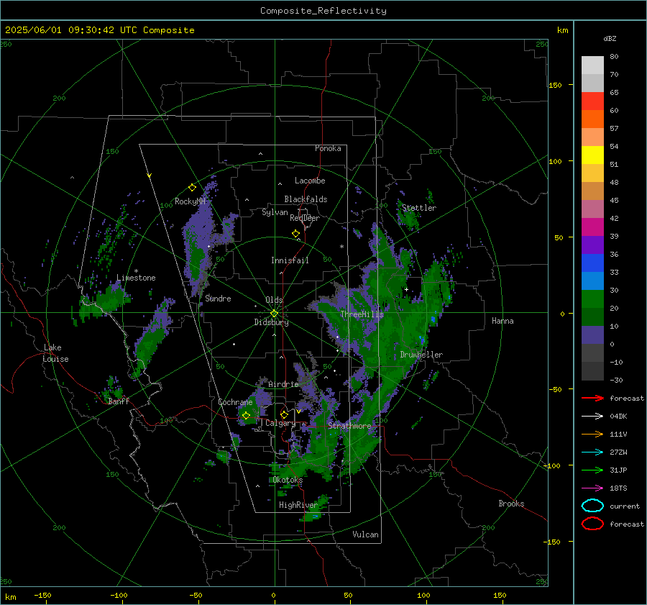Click the Banff label

[x=119, y=401]
